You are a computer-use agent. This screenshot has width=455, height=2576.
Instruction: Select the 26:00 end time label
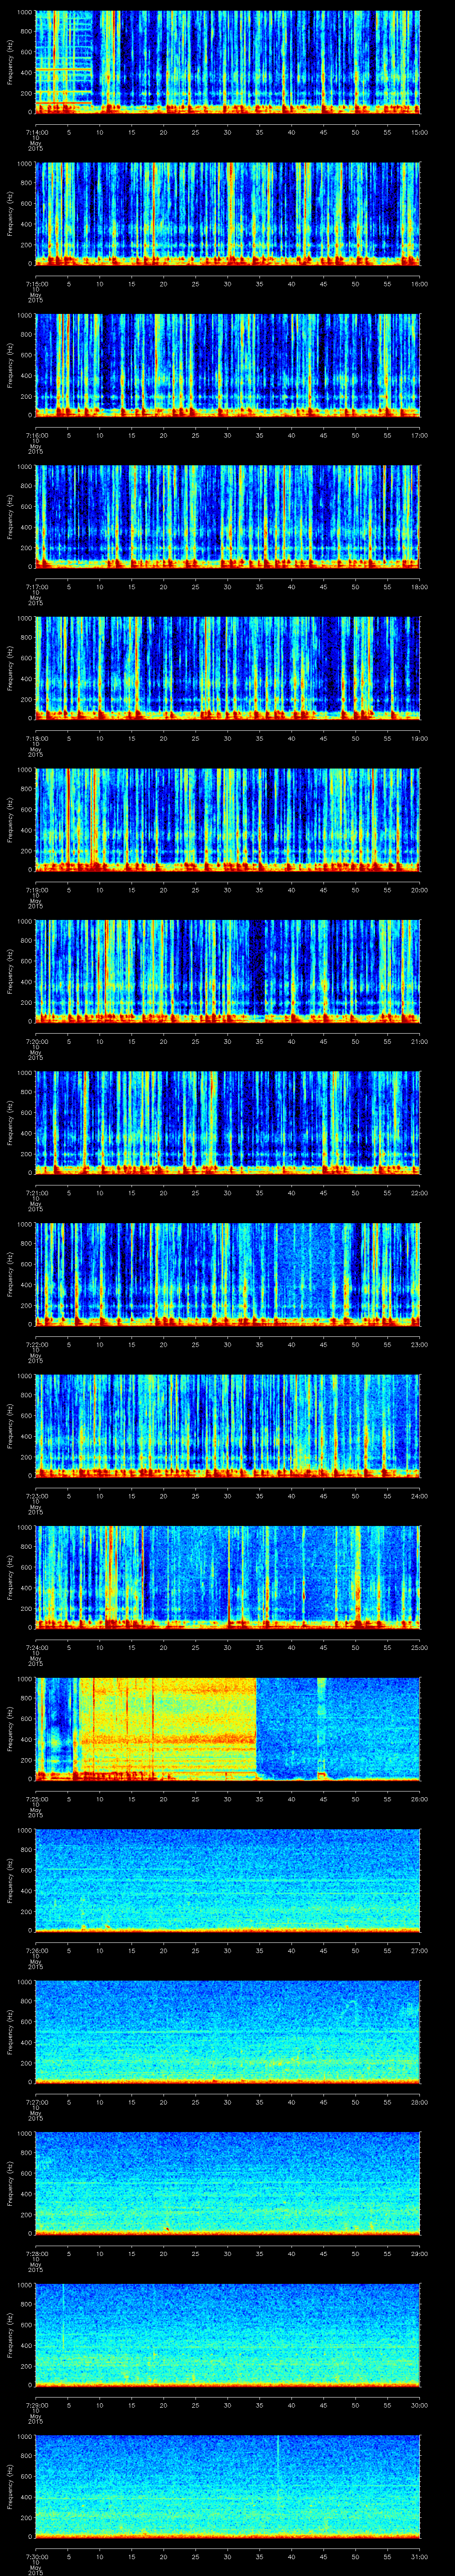[x=420, y=1799]
